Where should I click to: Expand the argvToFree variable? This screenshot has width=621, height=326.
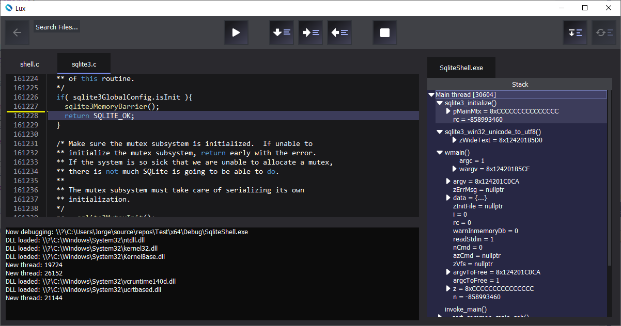(x=448, y=272)
